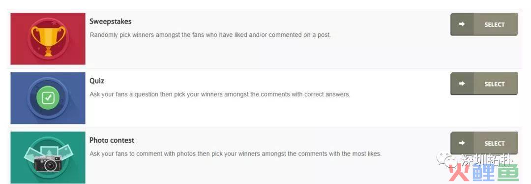Click the arrow icon on Sweepstakes SELECT button
Image resolution: width=531 pixels, height=184 pixels.
point(462,25)
